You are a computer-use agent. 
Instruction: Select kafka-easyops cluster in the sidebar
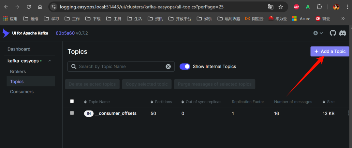point(23,61)
